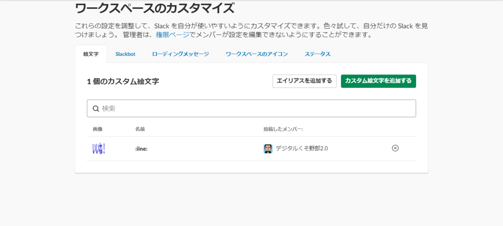Open the 権限ページ link
The height and width of the screenshot is (226, 503).
click(172, 35)
